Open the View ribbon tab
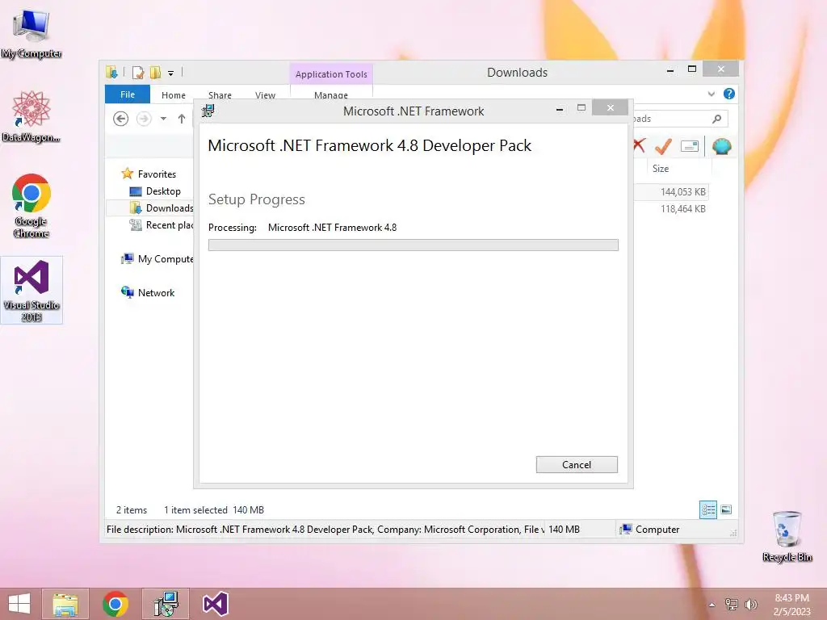Screen dimensions: 827x620 click(265, 95)
